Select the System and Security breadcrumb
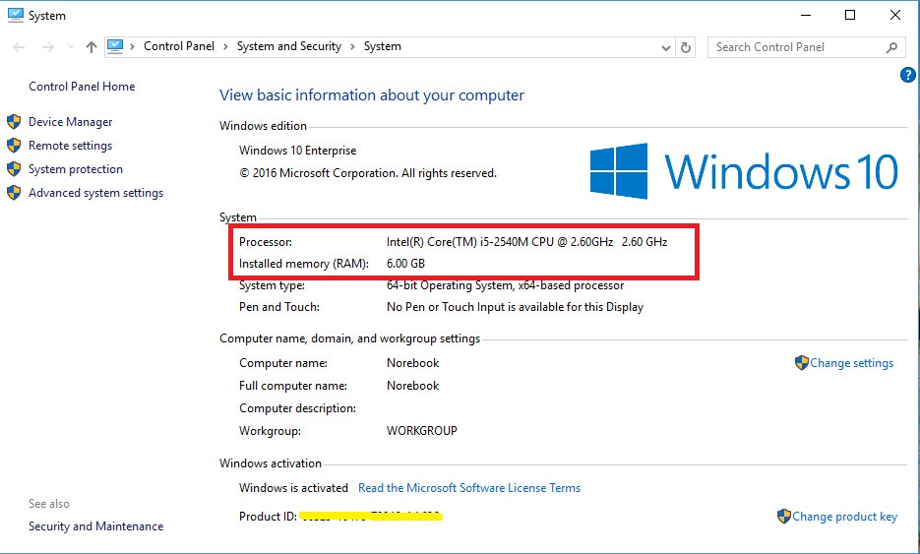Viewport: 920px width, 554px height. click(288, 46)
